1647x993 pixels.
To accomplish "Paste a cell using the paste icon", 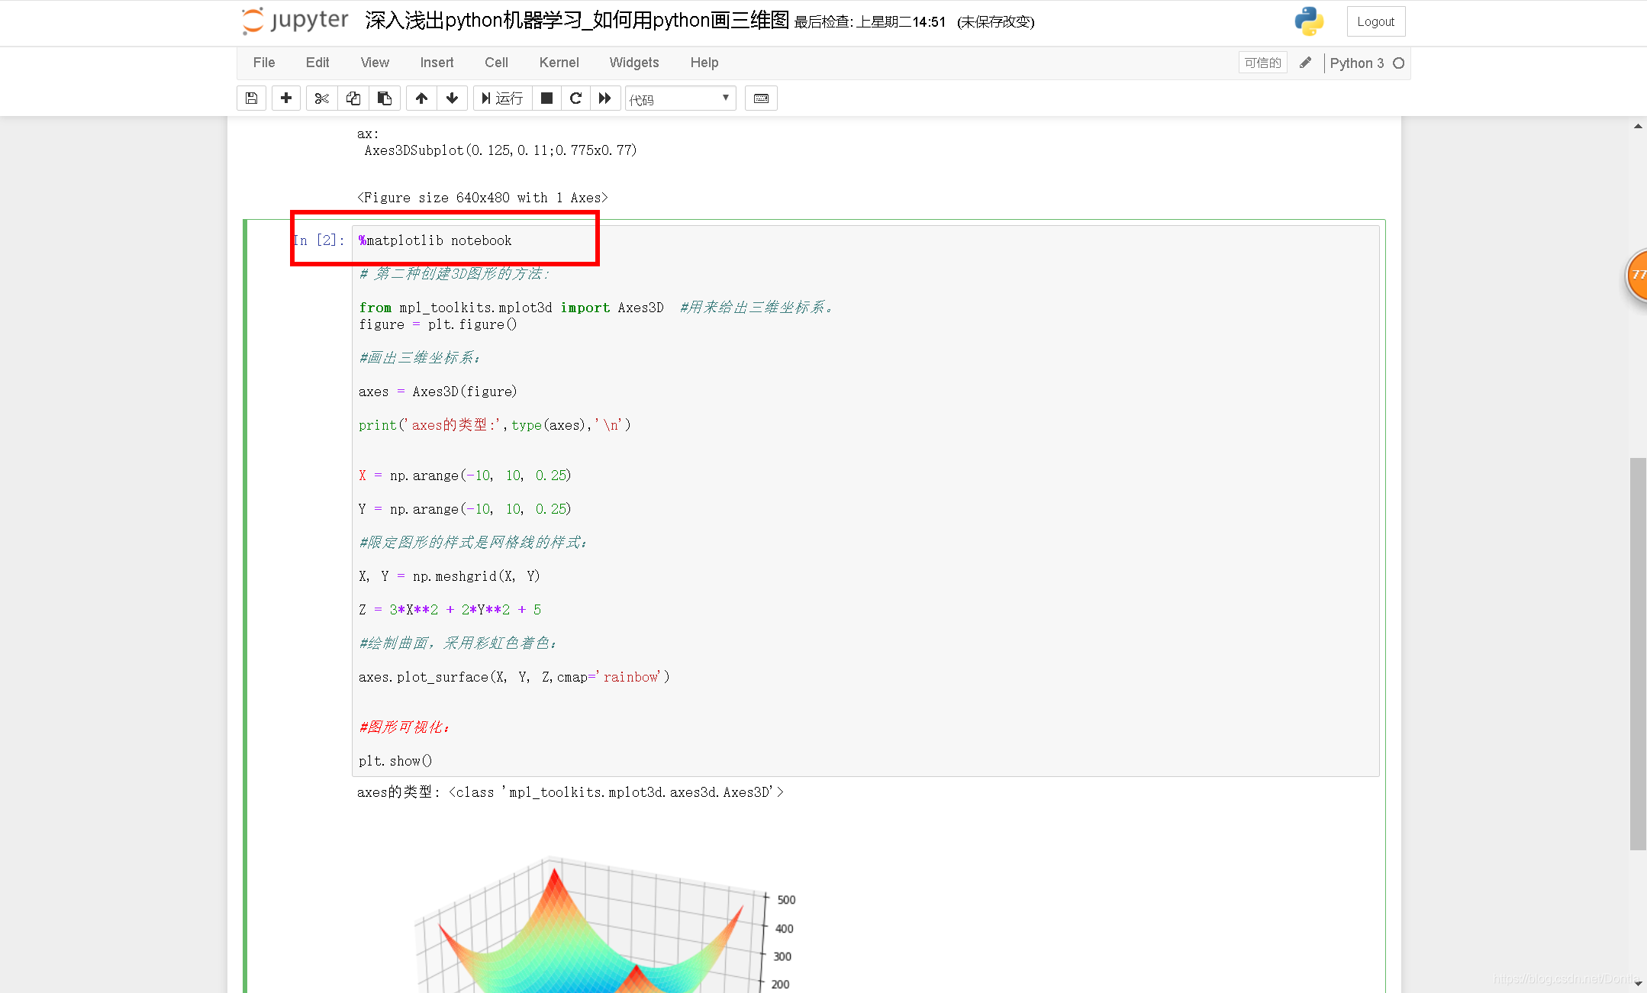I will pos(385,98).
